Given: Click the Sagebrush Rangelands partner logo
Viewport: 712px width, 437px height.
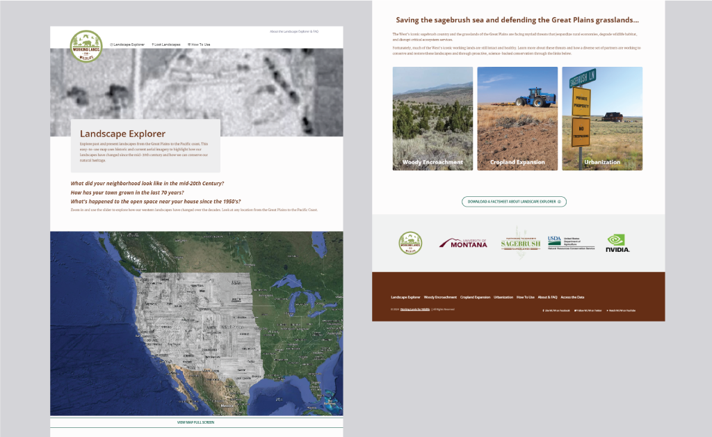Looking at the screenshot, I should pyautogui.click(x=521, y=243).
